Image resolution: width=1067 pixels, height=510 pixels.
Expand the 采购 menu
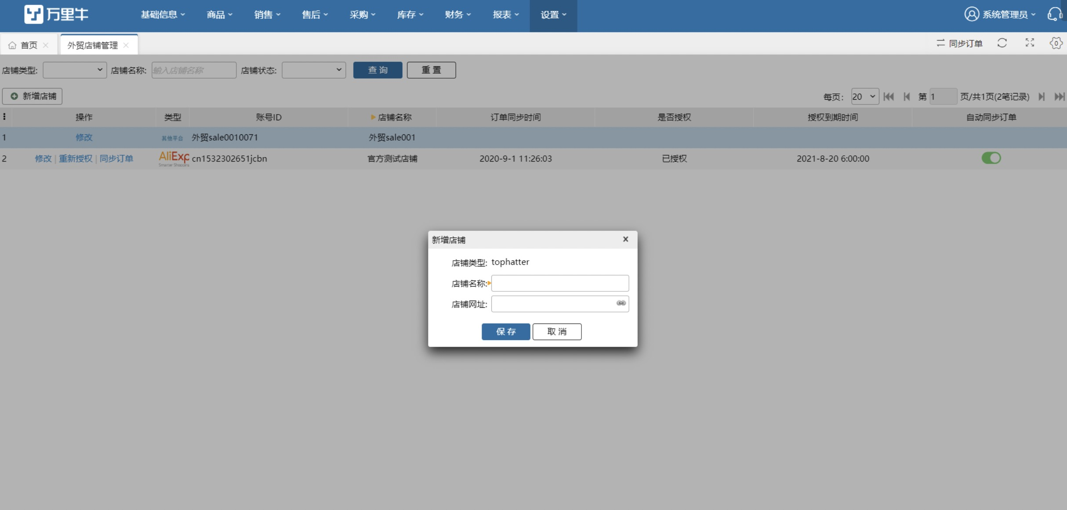[x=363, y=15]
